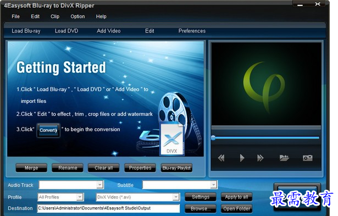Open the Edit menu
The image size is (338, 216).
35,16
